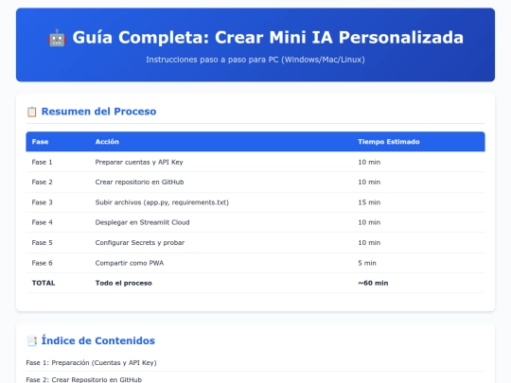Click the 'Índice de Contenidos' heading

(x=98, y=340)
